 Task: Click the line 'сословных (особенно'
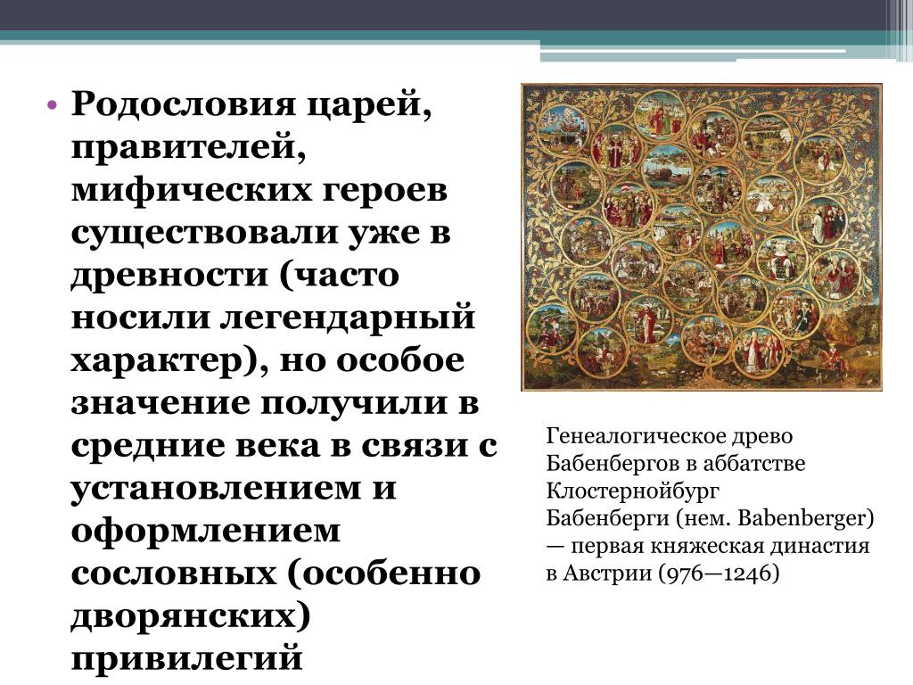tap(276, 574)
